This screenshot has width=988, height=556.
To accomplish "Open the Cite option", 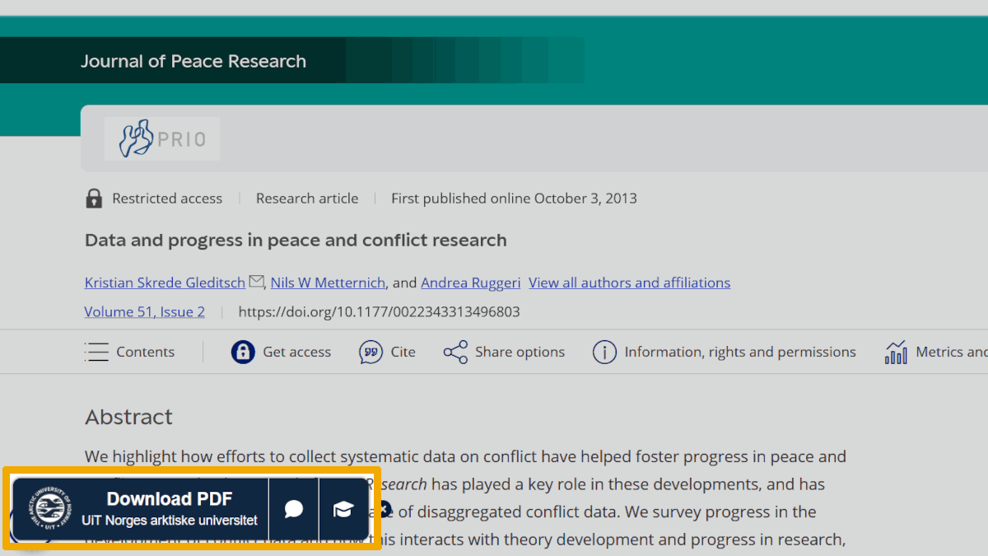I will click(403, 352).
